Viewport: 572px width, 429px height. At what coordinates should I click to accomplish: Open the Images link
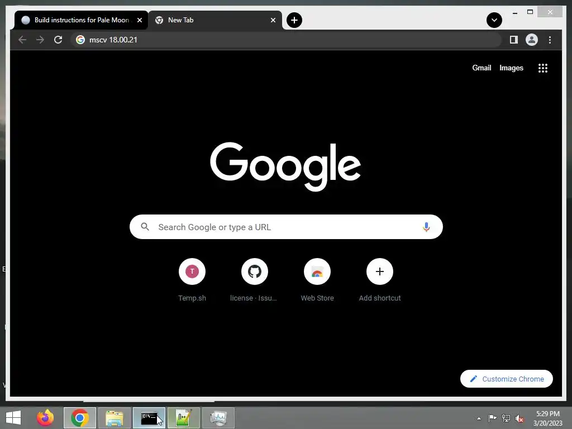511,68
